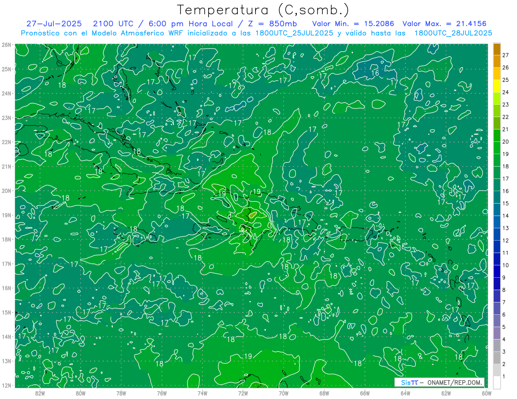Click the legend label '27'
517x399 pixels.
click(505, 55)
